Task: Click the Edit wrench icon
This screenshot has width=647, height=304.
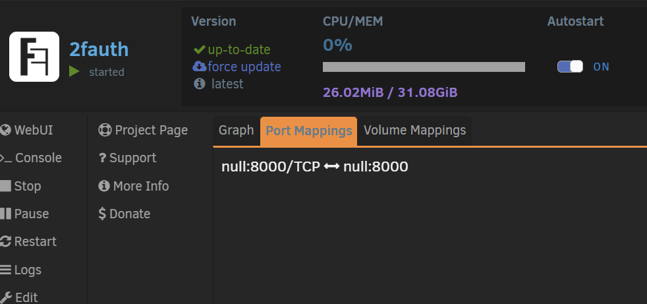Action: 6,297
